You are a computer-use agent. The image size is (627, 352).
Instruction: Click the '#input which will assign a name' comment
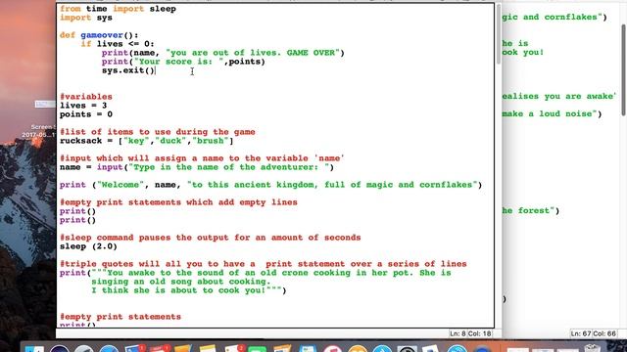[x=202, y=158]
